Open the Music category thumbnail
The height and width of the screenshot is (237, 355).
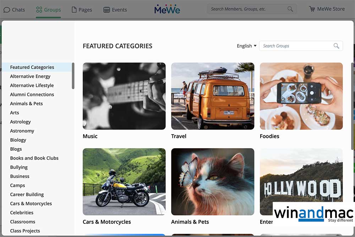point(124,96)
